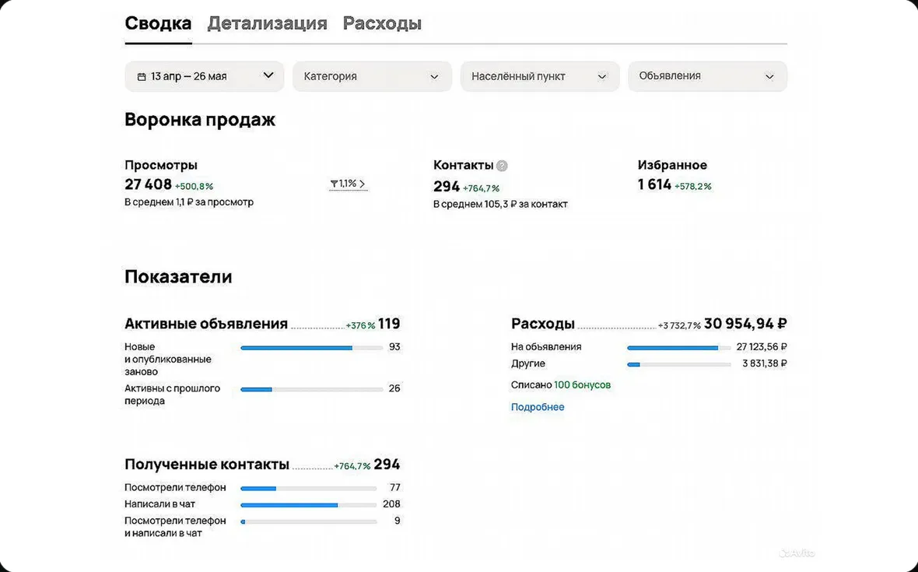
Task: Click the На объявления expense bar
Action: (x=678, y=348)
